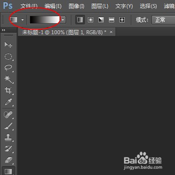Select the Clone Stamp tool
Image resolution: width=175 pixels, height=175 pixels.
pyautogui.click(x=8, y=137)
